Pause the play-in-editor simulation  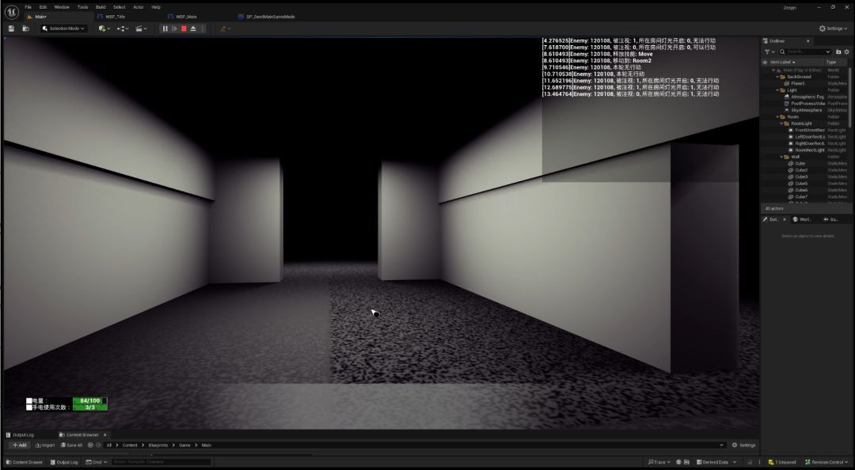click(165, 28)
